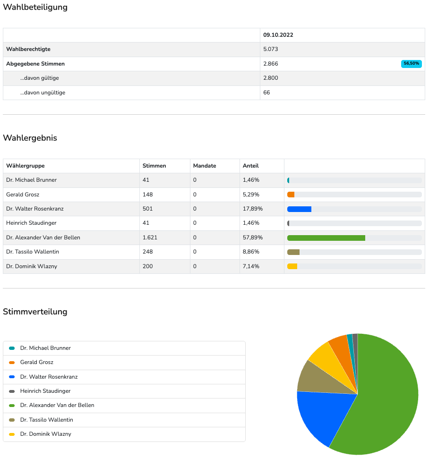429x458 pixels.
Task: Click the Anteil column header
Action: pyautogui.click(x=250, y=166)
